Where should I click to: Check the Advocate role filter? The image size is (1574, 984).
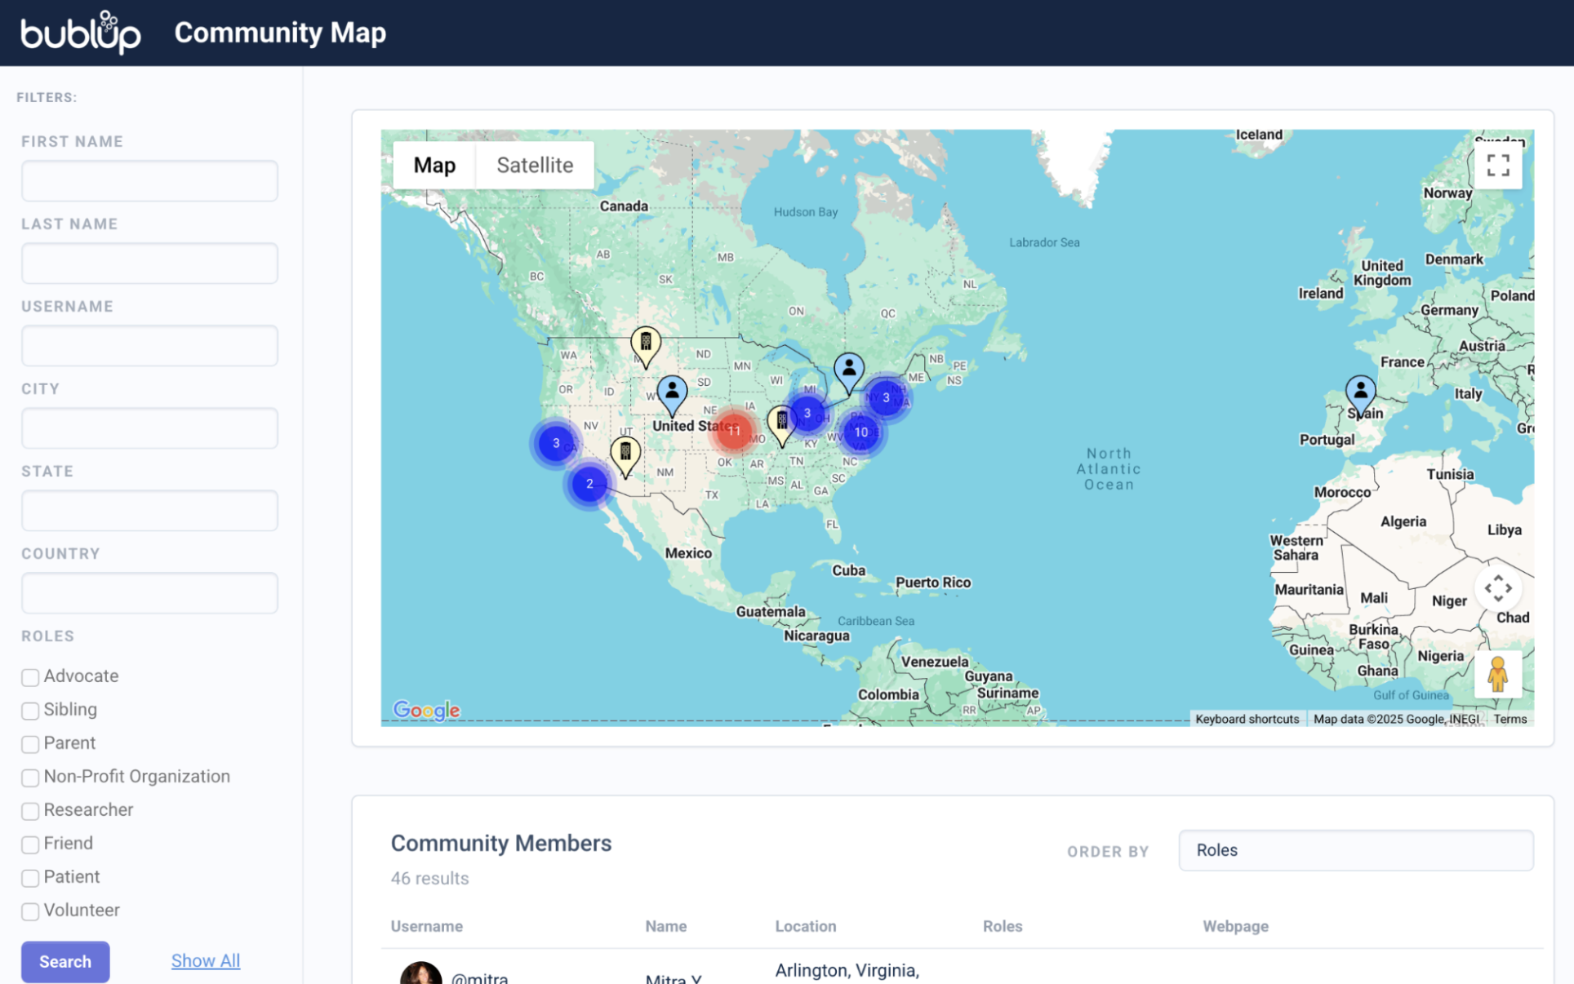(30, 677)
